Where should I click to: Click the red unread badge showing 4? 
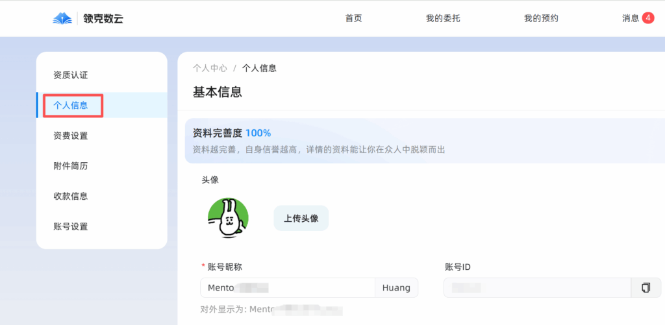(647, 18)
